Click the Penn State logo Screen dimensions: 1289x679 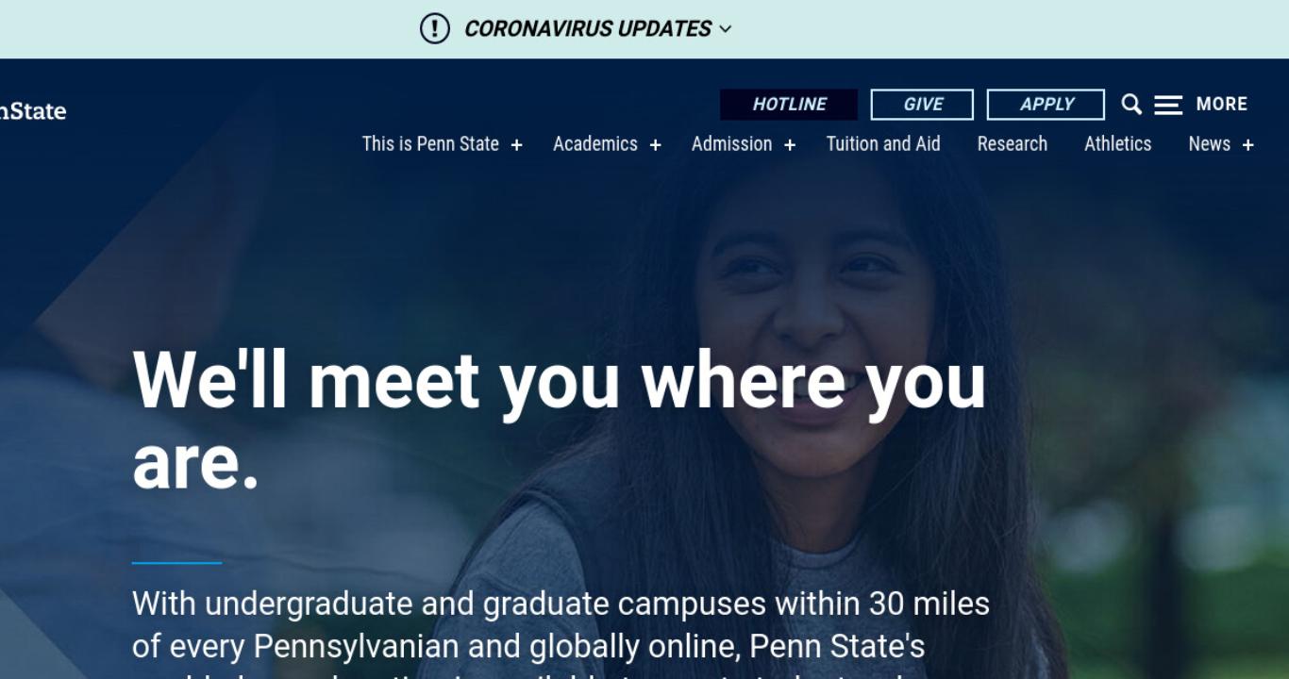pos(33,111)
